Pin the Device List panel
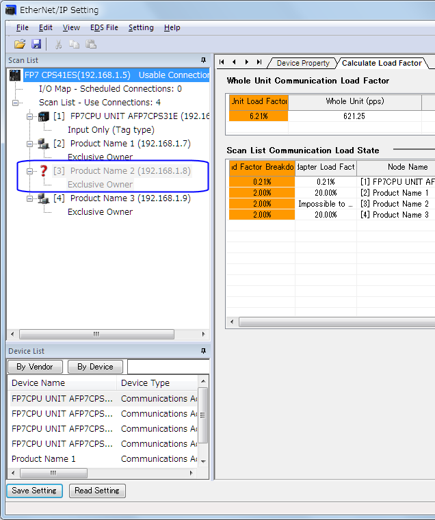The width and height of the screenshot is (435, 520). coord(203,351)
